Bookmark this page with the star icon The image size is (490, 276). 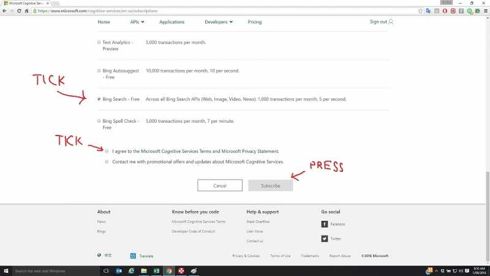coord(420,11)
